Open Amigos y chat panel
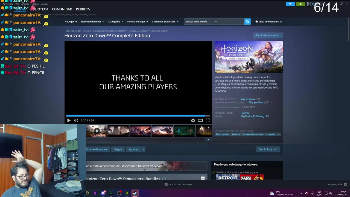 (337, 184)
